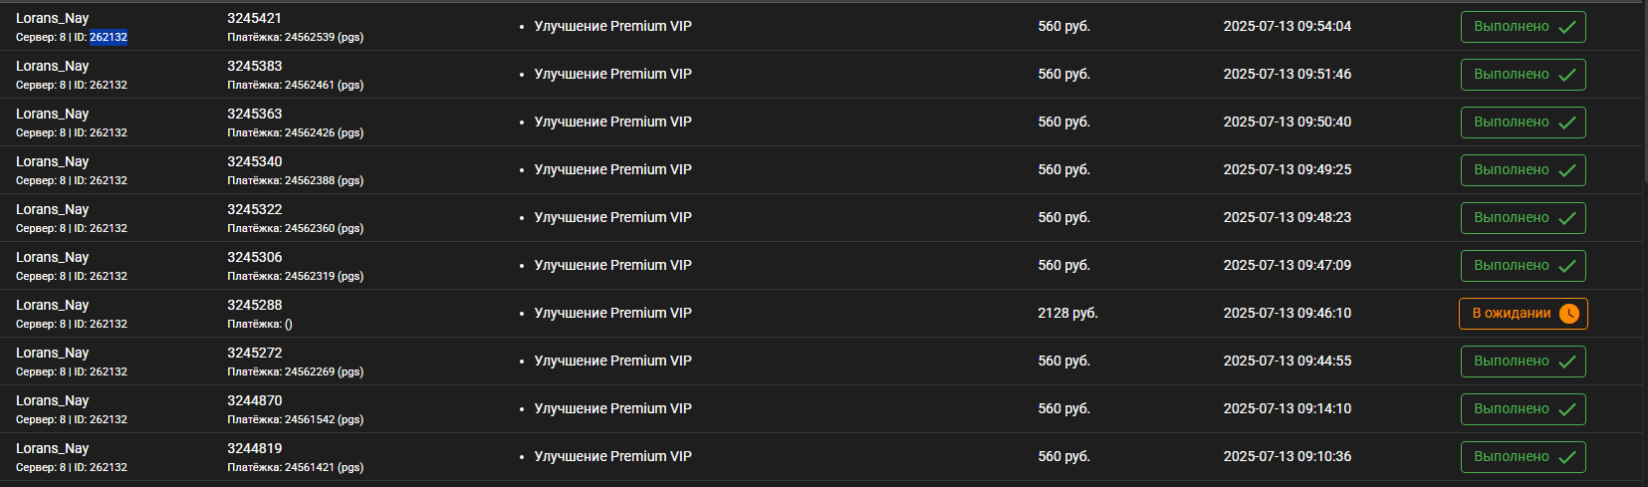Screen dimensions: 1648x487
Task: Click the checkmark icon for order 3244870
Action: coord(1566,409)
